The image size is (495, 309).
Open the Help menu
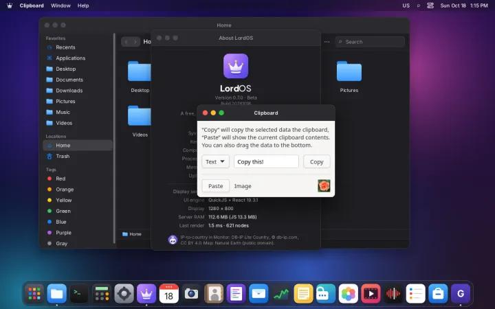(x=83, y=5)
